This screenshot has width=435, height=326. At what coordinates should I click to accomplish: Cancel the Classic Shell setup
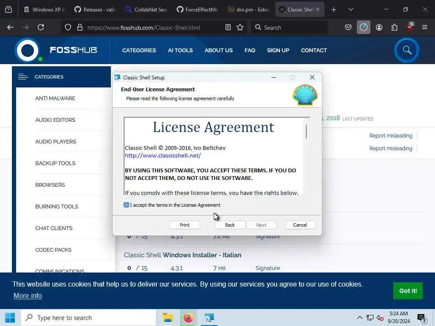(x=300, y=225)
